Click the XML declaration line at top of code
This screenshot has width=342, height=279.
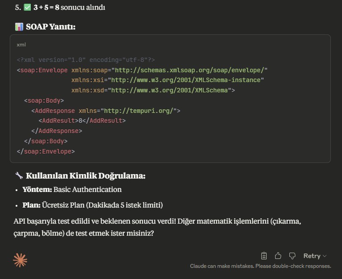click(86, 60)
